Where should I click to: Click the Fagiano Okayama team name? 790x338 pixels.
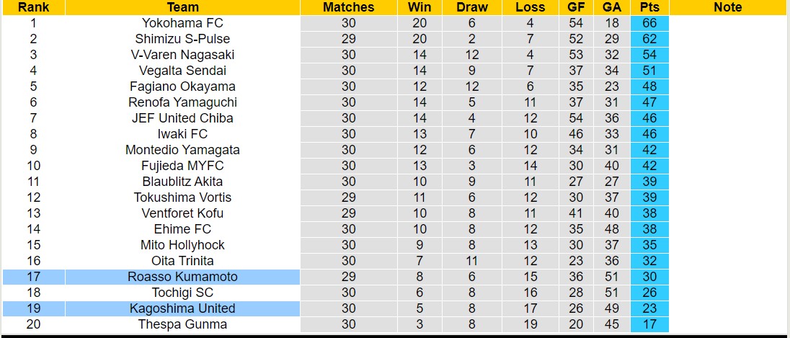(182, 86)
